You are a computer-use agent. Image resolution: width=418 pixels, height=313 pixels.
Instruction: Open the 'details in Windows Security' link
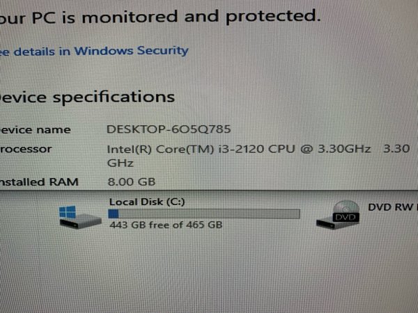click(x=95, y=51)
